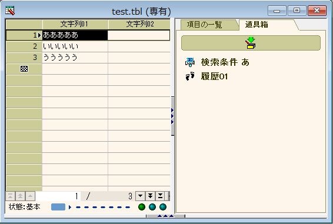This screenshot has width=333, height=224.
Task: Click the second teal status light
Action: 152,207
